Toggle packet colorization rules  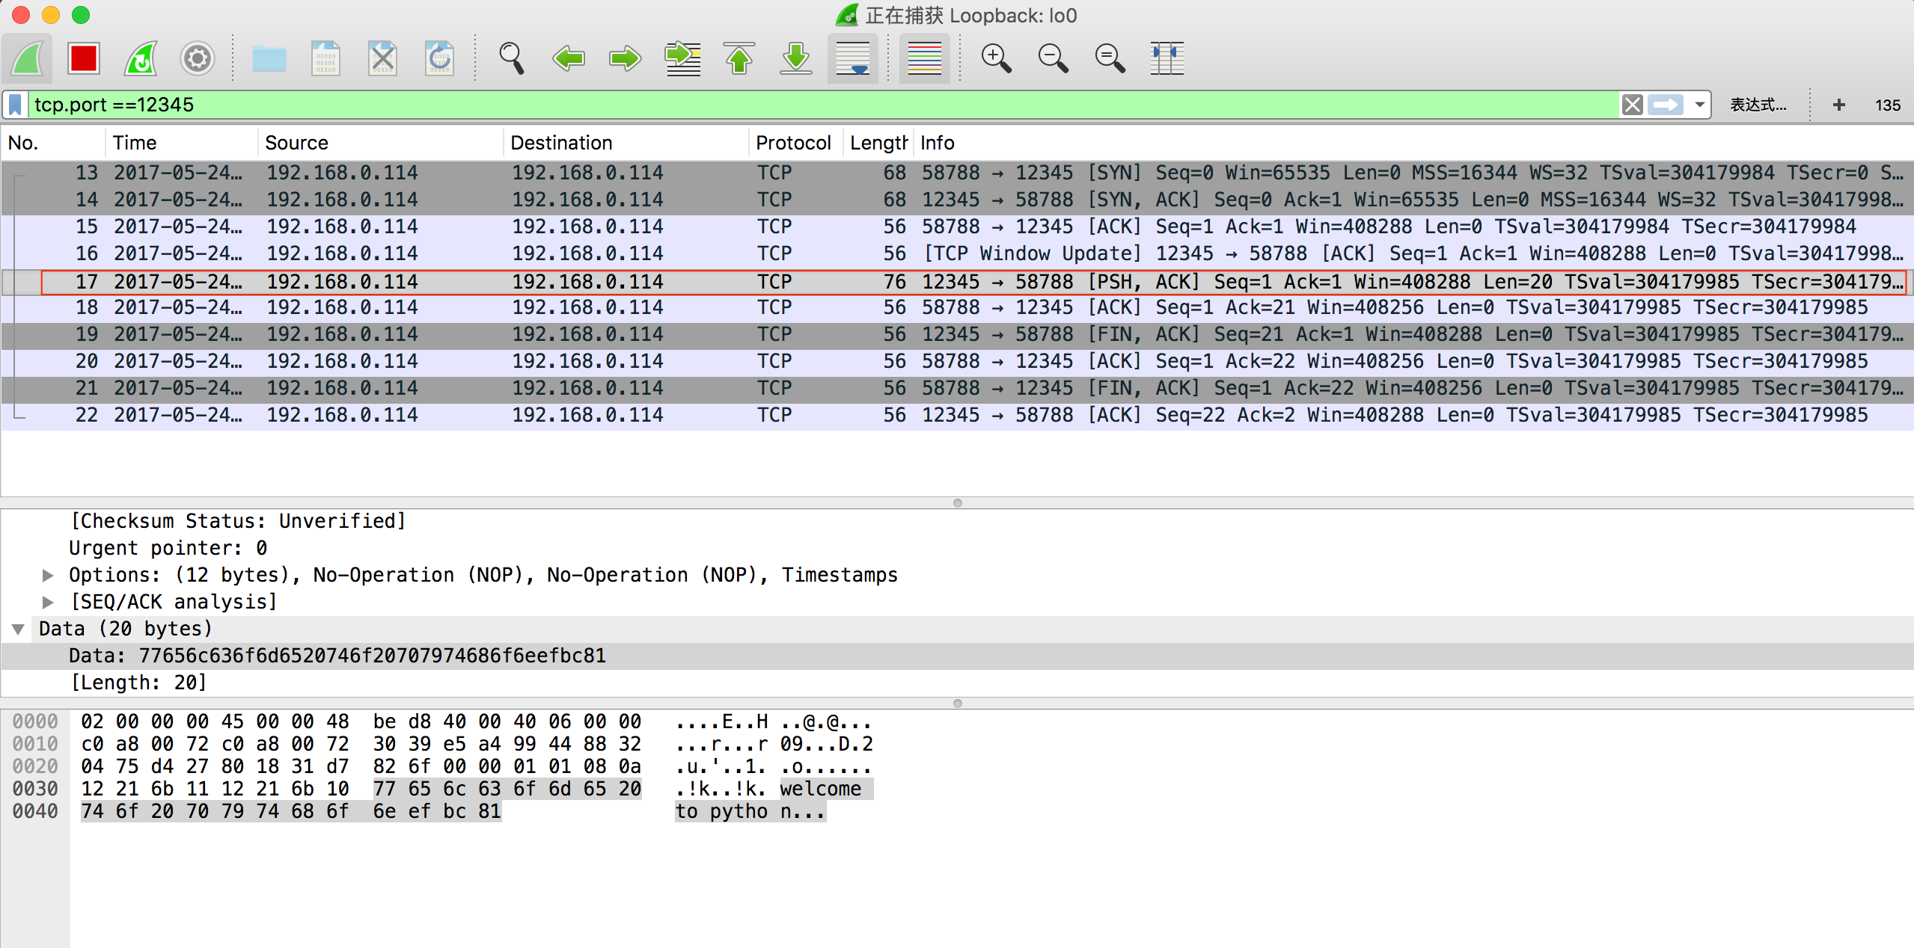pos(924,58)
